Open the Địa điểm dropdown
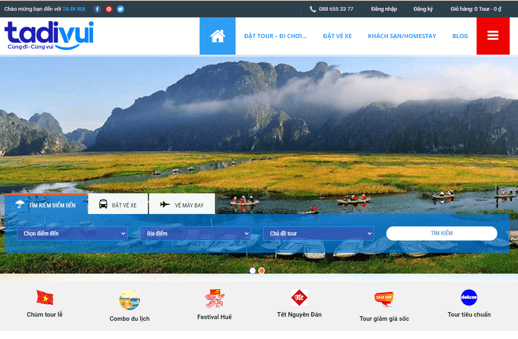 click(x=195, y=233)
